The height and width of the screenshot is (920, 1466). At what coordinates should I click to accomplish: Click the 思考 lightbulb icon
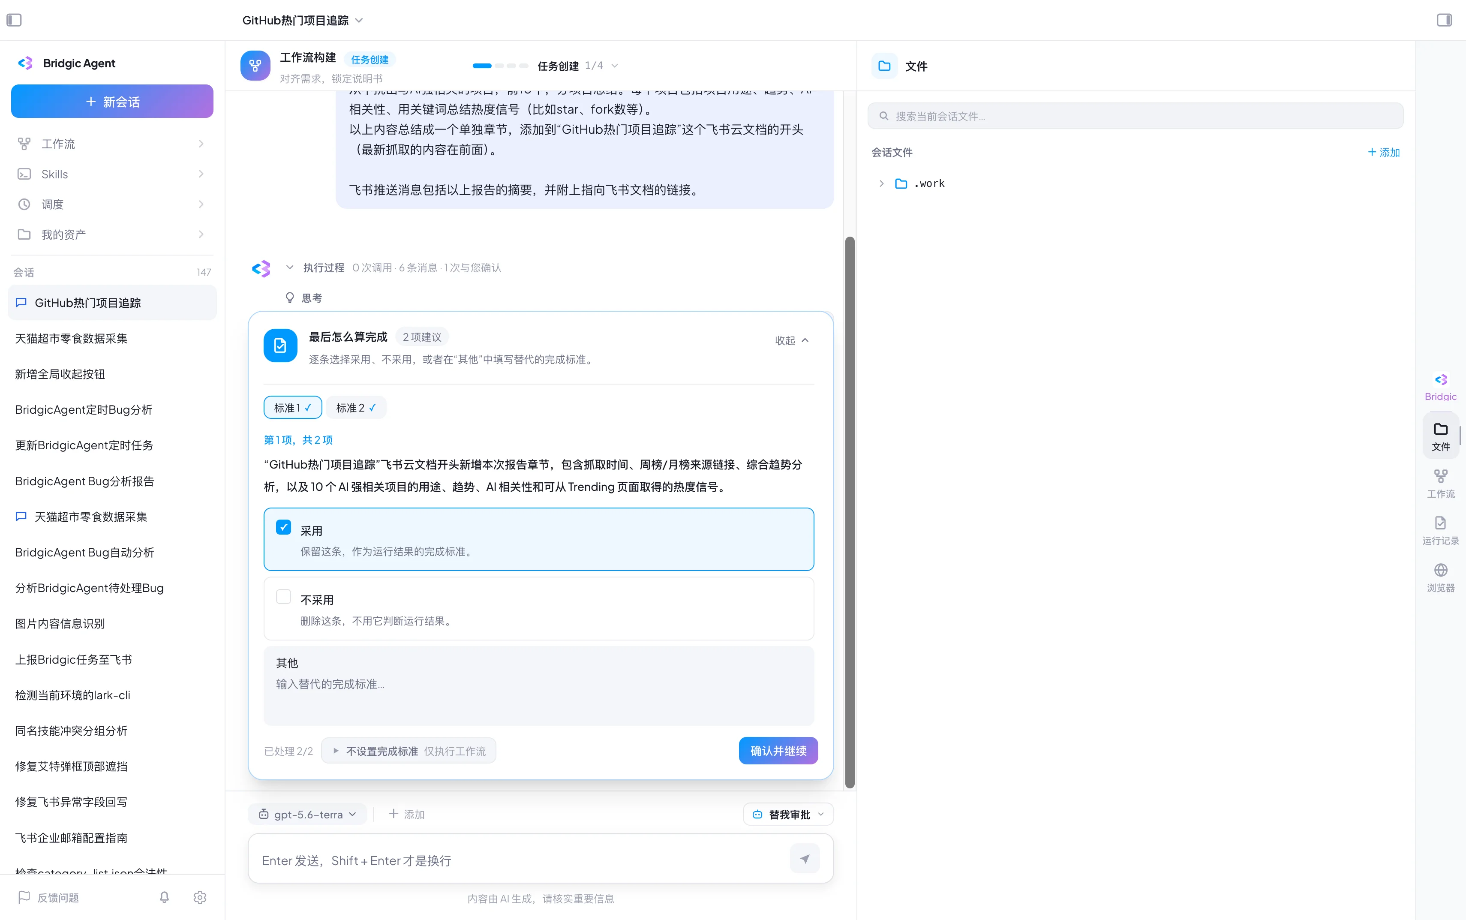pyautogui.click(x=289, y=298)
